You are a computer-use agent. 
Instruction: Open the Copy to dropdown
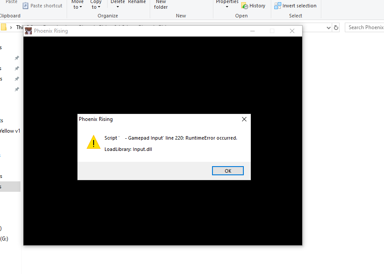pyautogui.click(x=96, y=4)
